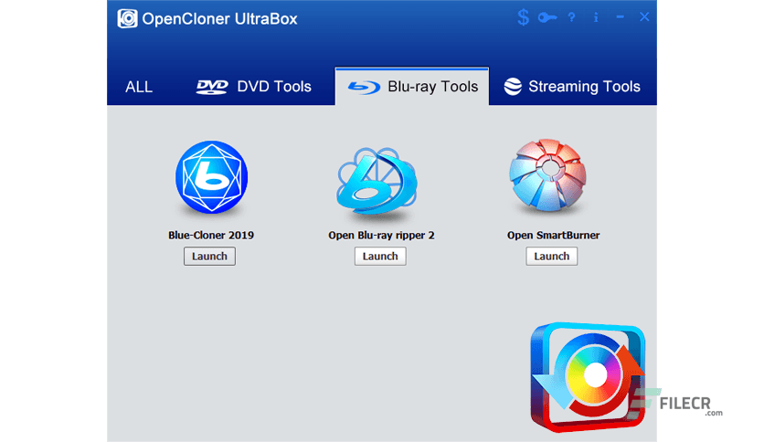This screenshot has width=764, height=442.
Task: Open the Streaming Tools tab
Action: 572,87
